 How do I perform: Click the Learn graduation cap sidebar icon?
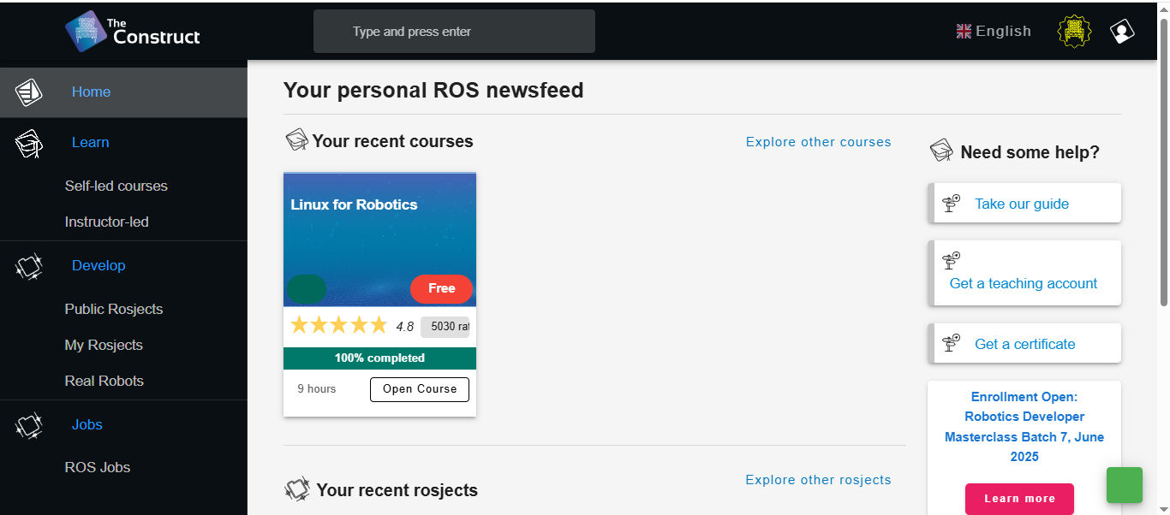(28, 143)
